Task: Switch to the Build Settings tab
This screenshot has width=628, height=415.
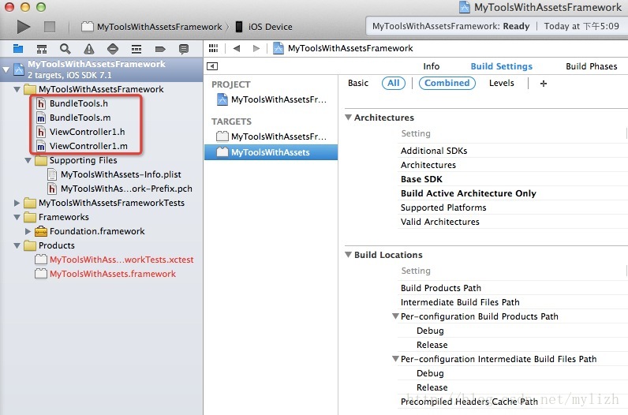Action: [x=502, y=66]
